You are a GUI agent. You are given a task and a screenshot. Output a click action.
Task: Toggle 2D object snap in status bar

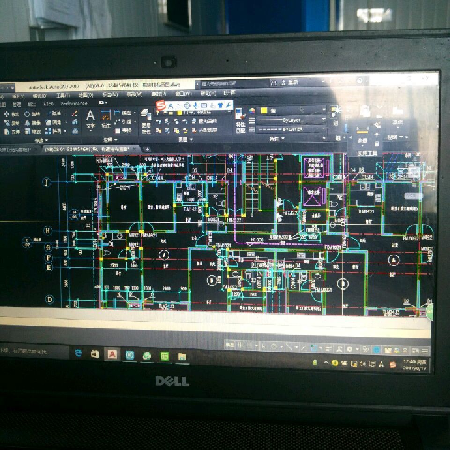(314, 348)
